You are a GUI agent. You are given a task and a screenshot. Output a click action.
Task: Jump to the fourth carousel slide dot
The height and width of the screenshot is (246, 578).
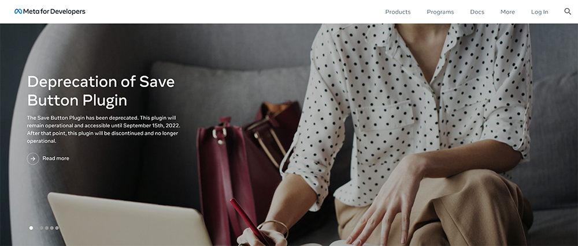pyautogui.click(x=46, y=228)
